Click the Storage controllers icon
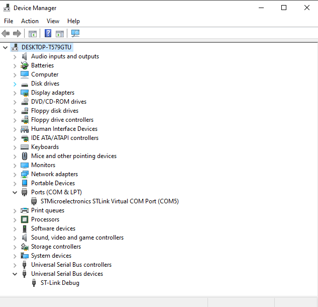 coord(25,247)
